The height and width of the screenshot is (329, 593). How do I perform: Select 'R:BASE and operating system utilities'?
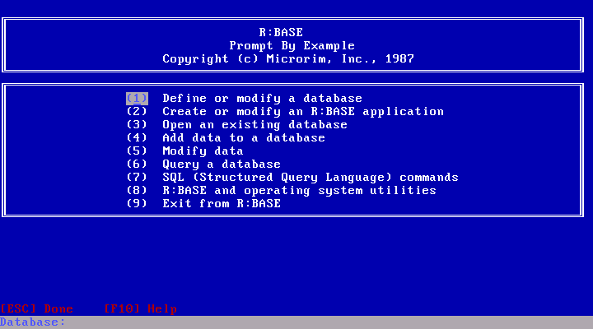coord(299,190)
